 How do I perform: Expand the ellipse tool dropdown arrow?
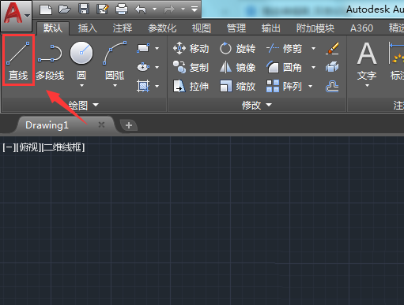(x=157, y=67)
